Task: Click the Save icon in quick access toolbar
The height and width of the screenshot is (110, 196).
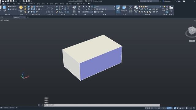Action: [x=8, y=1]
